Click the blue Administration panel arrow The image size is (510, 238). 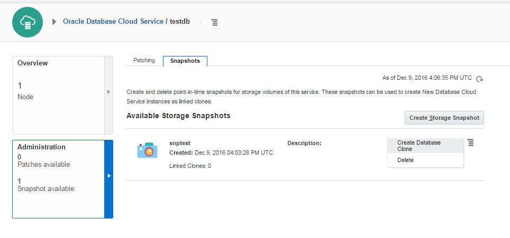coord(108,176)
